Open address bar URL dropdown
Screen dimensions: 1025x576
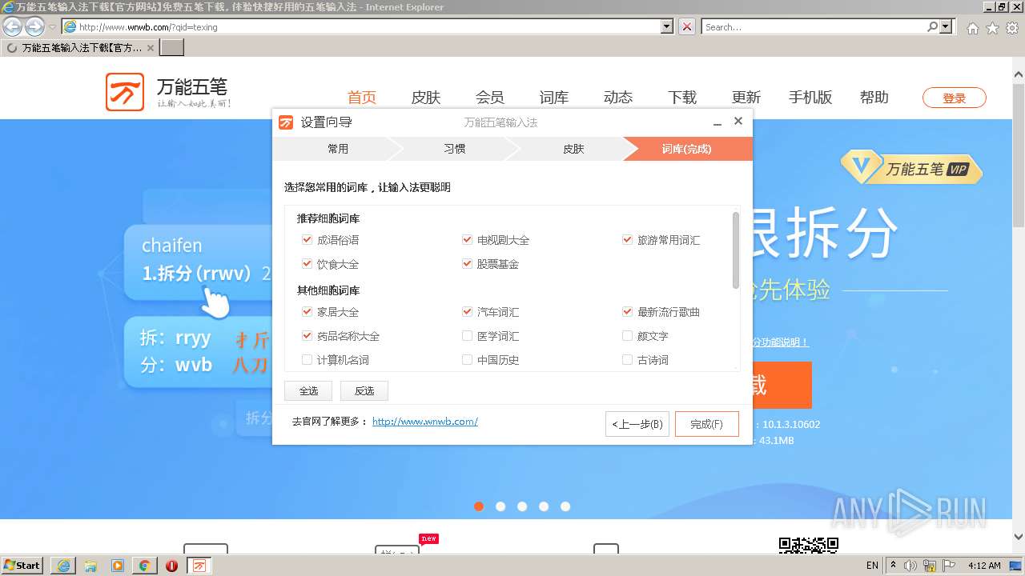667,26
